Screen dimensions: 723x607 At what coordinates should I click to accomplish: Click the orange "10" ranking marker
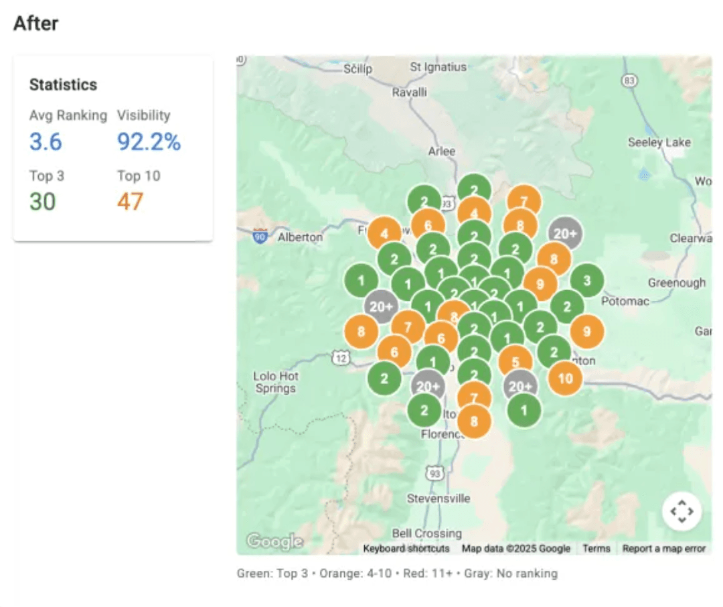565,379
